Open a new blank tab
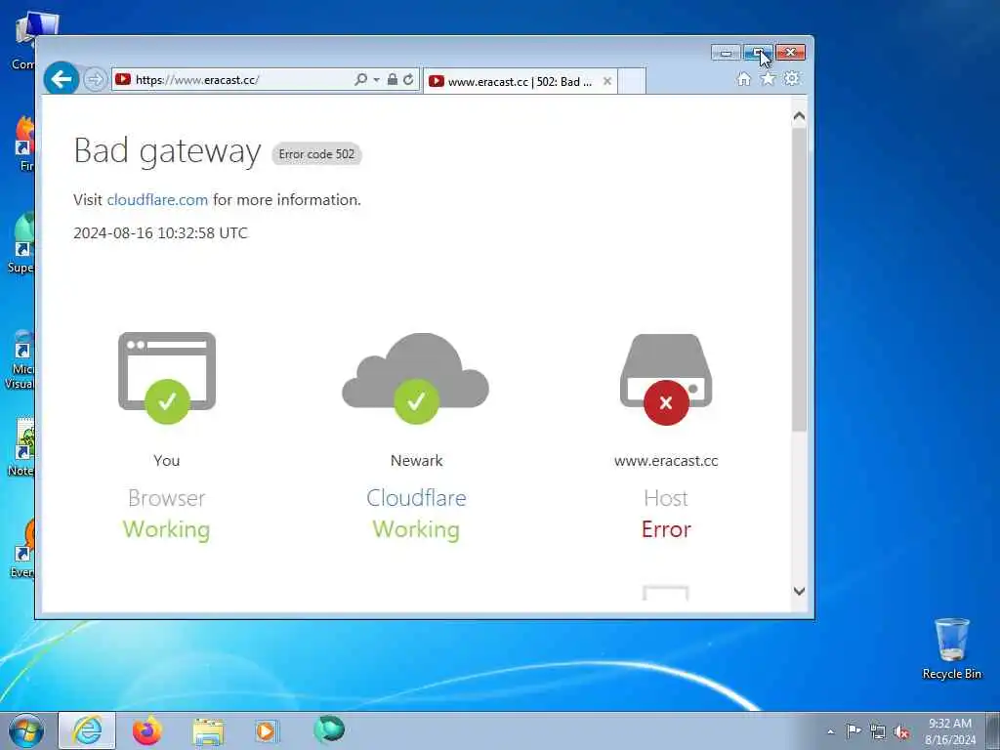Screen dimensions: 1000x750 click(x=632, y=81)
